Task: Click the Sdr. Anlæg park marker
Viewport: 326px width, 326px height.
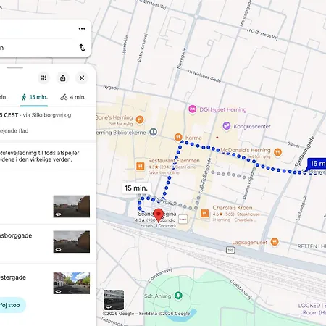Action: tap(178, 296)
